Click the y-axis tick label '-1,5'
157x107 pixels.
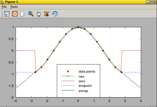click(11, 86)
